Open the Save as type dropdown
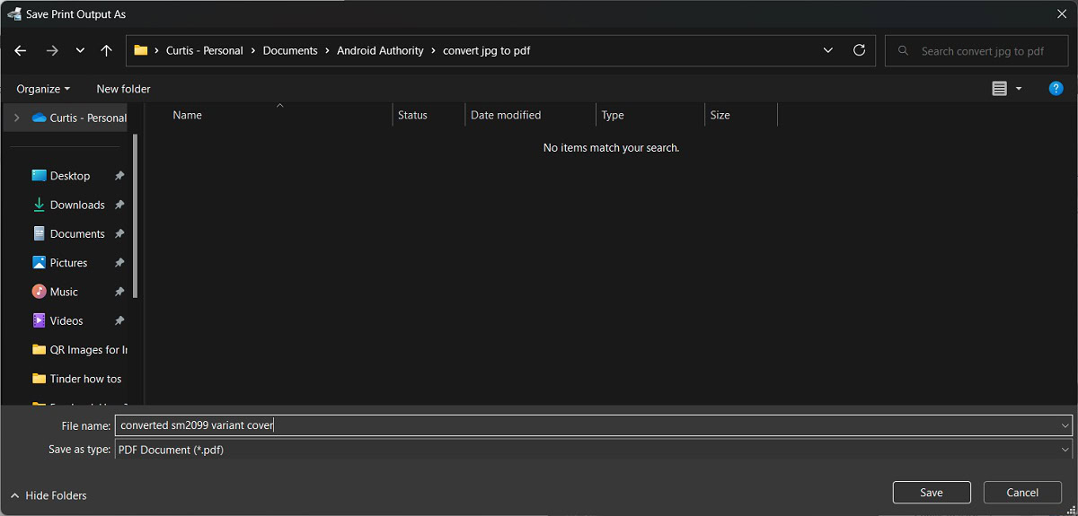 [1065, 450]
